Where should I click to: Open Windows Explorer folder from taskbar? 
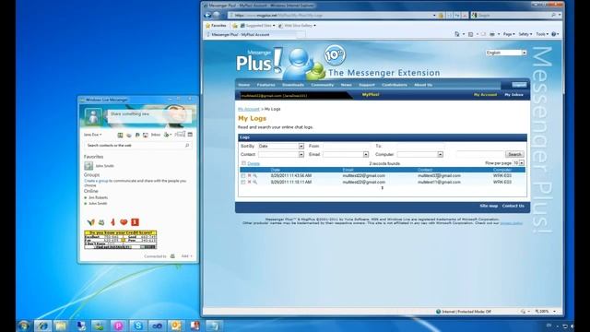tap(61, 326)
